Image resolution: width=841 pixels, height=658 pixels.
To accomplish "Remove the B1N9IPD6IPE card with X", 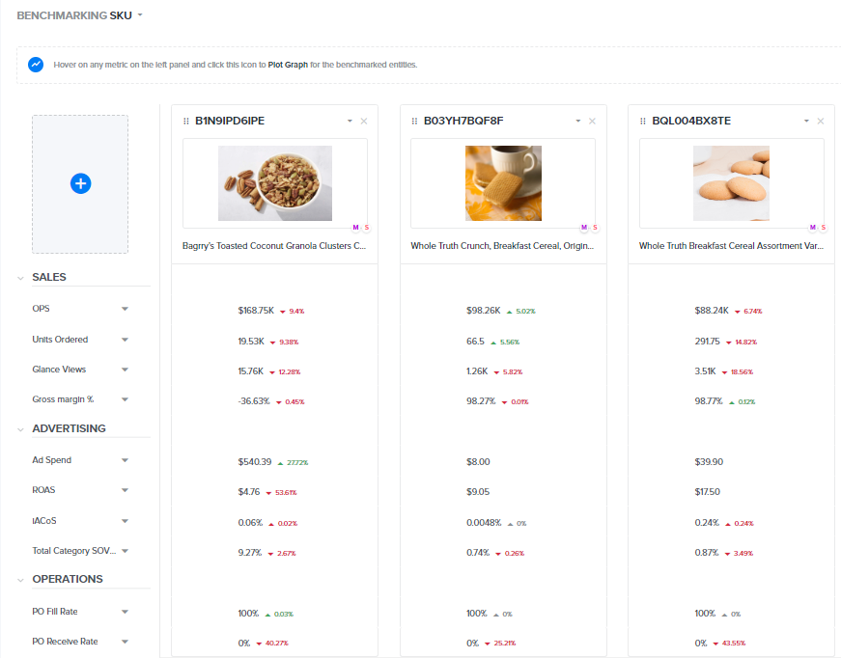I will 364,122.
